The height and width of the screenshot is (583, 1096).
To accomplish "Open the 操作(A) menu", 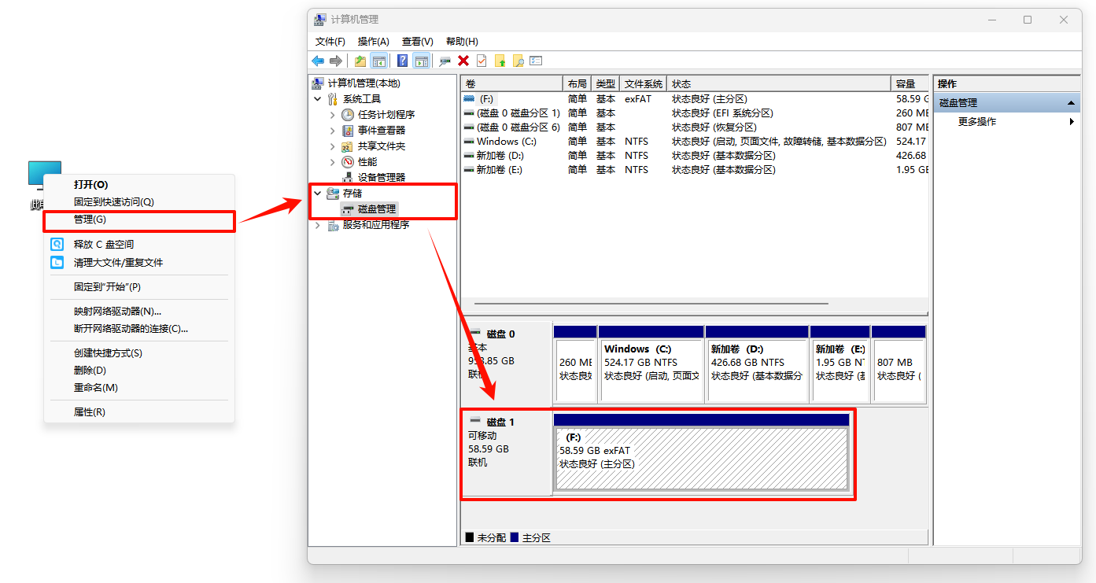I will coord(373,42).
